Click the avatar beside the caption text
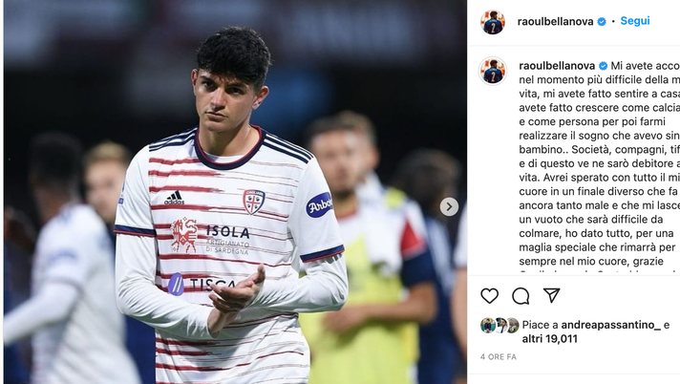 pyautogui.click(x=493, y=71)
